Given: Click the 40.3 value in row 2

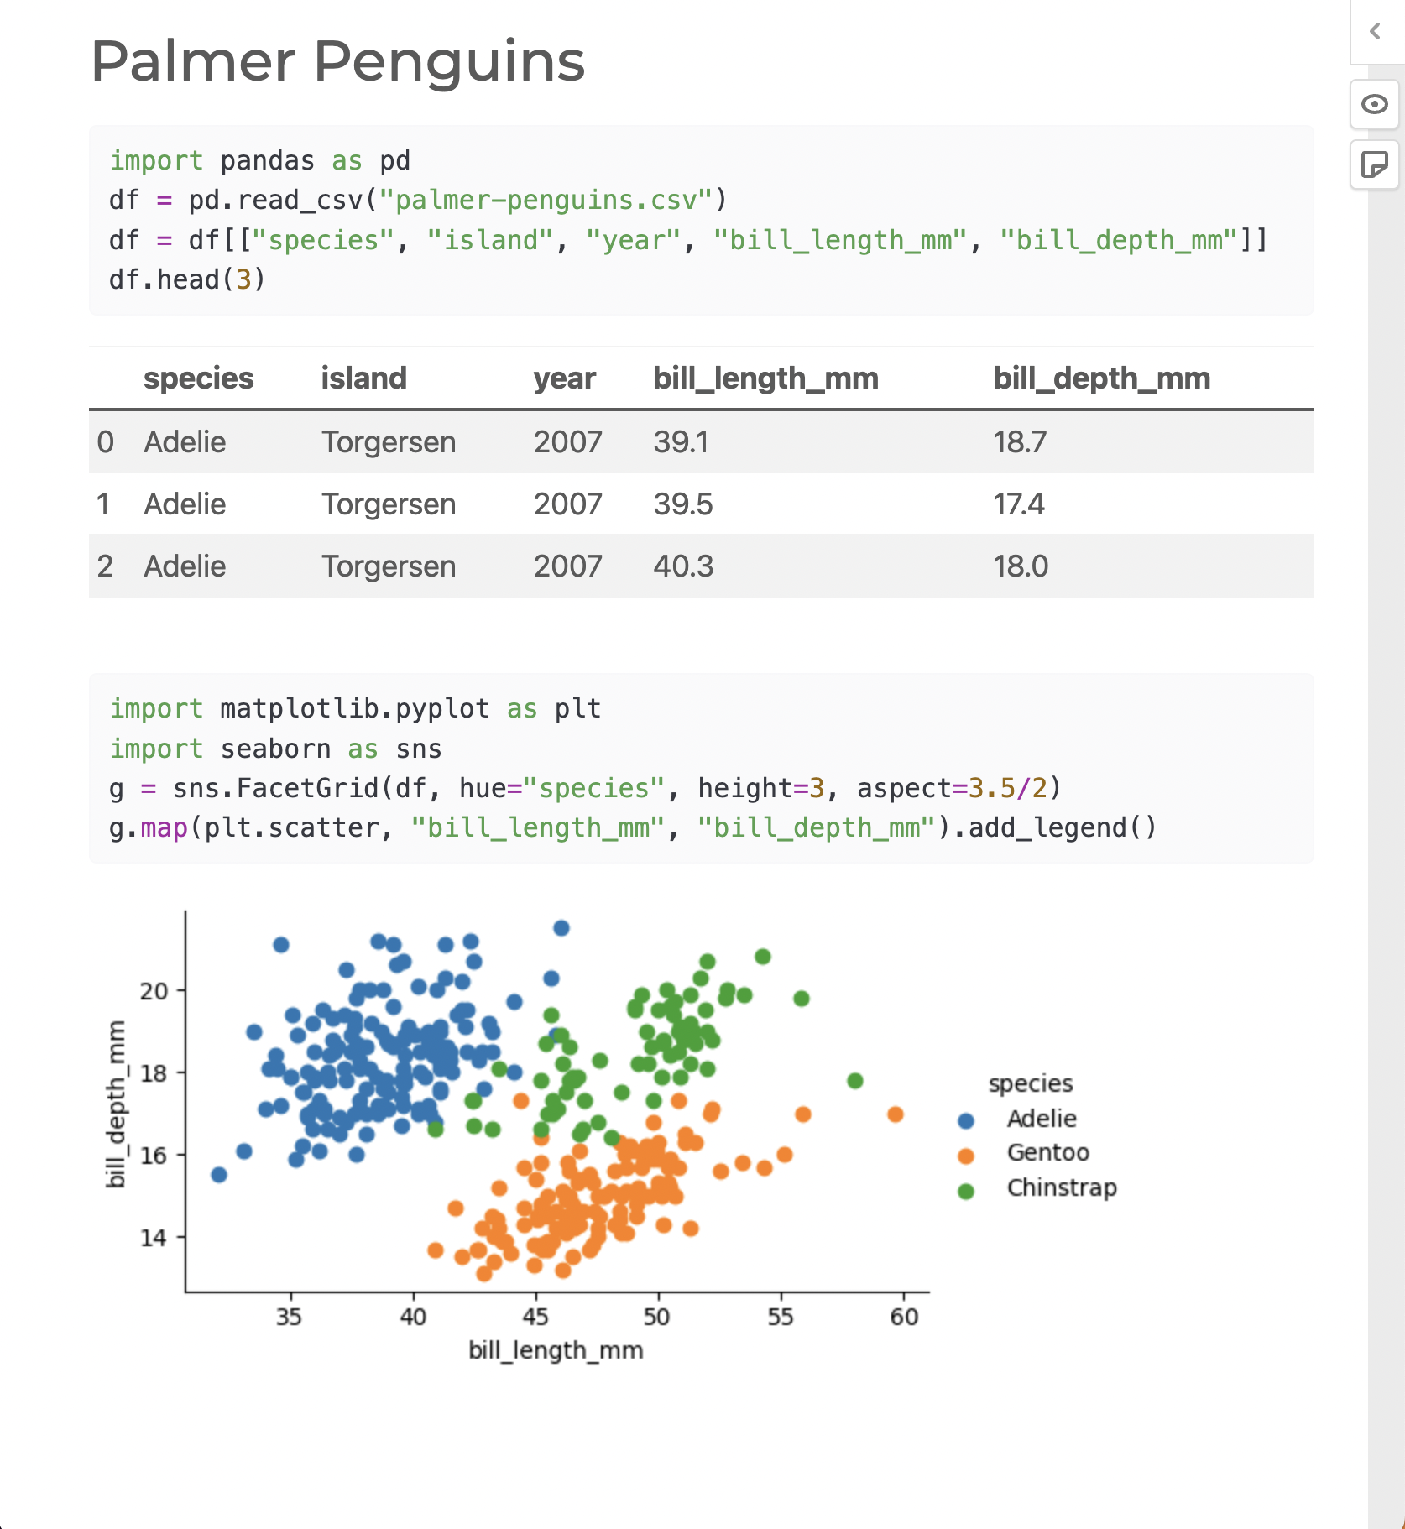Looking at the screenshot, I should coord(681,566).
